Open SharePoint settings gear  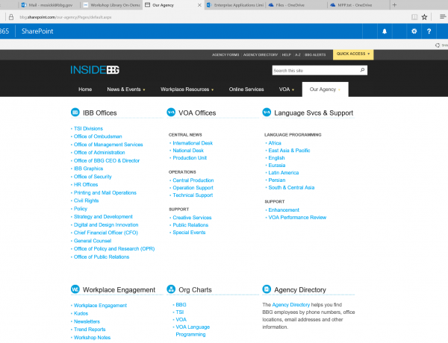(414, 31)
